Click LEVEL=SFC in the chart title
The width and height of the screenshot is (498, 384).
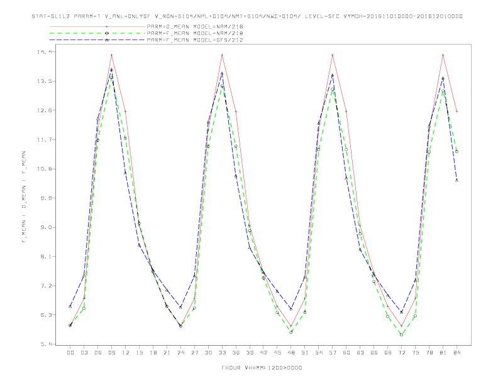click(x=323, y=16)
